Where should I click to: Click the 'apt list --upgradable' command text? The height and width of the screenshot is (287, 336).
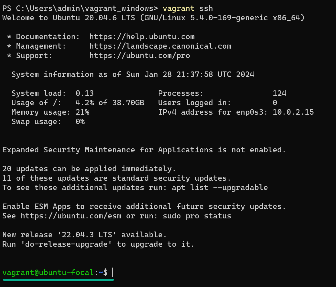coord(220,188)
